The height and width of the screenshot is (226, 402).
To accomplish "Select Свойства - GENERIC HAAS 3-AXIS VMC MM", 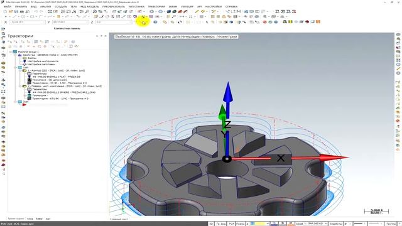I will [50, 55].
